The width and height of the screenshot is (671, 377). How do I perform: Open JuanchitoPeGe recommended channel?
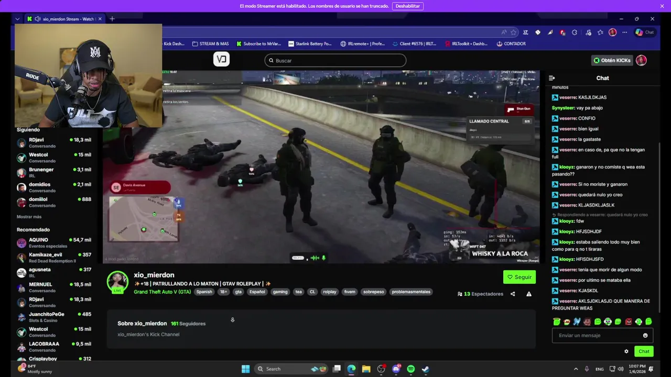pos(53,317)
